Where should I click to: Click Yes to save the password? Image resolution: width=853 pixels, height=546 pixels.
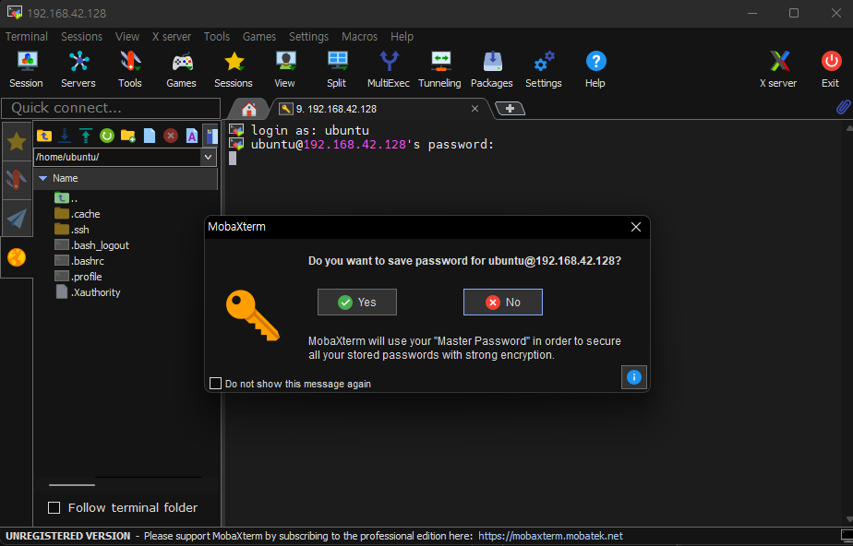tap(357, 303)
